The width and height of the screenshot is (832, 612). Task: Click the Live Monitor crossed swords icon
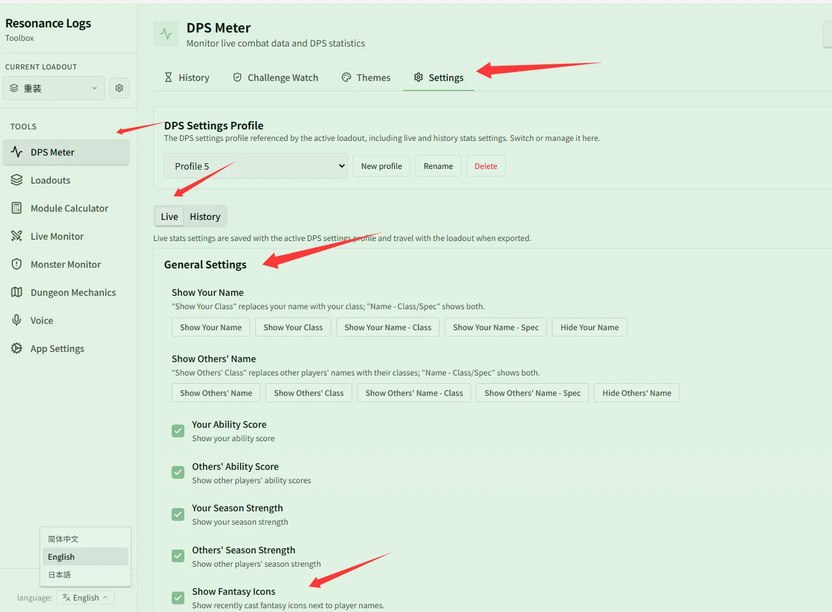[17, 236]
